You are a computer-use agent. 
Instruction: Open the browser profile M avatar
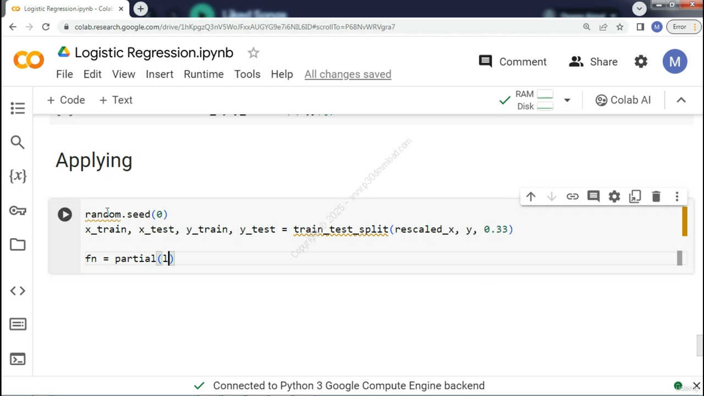click(657, 26)
